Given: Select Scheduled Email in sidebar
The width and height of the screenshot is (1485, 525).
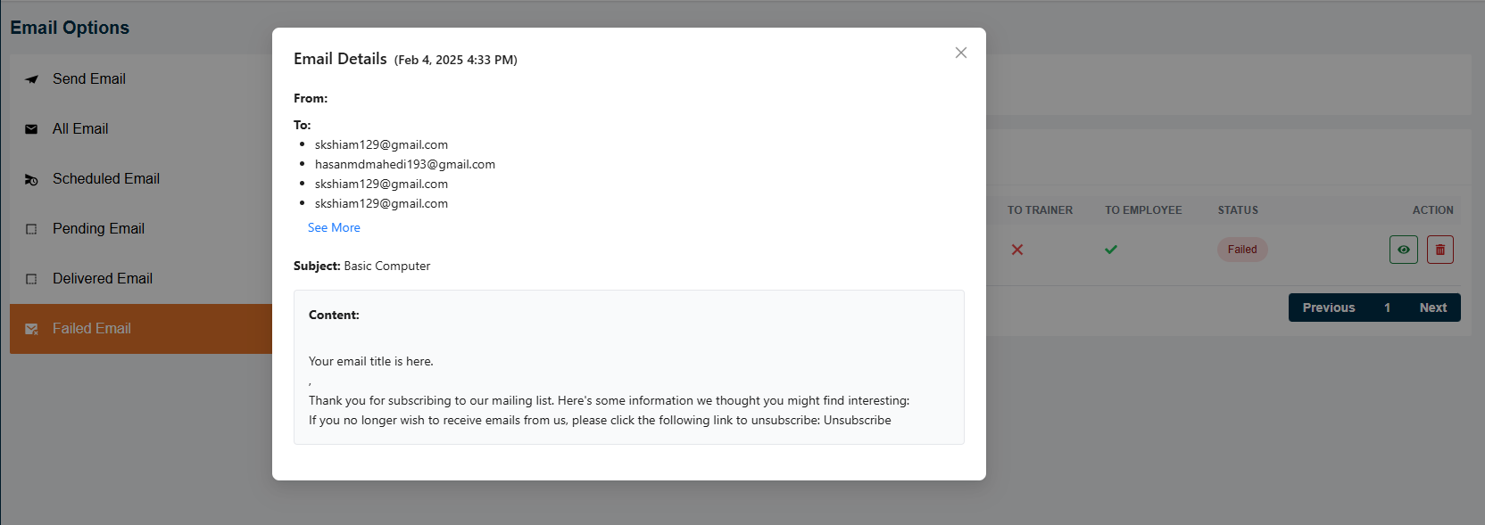Looking at the screenshot, I should tap(105, 179).
